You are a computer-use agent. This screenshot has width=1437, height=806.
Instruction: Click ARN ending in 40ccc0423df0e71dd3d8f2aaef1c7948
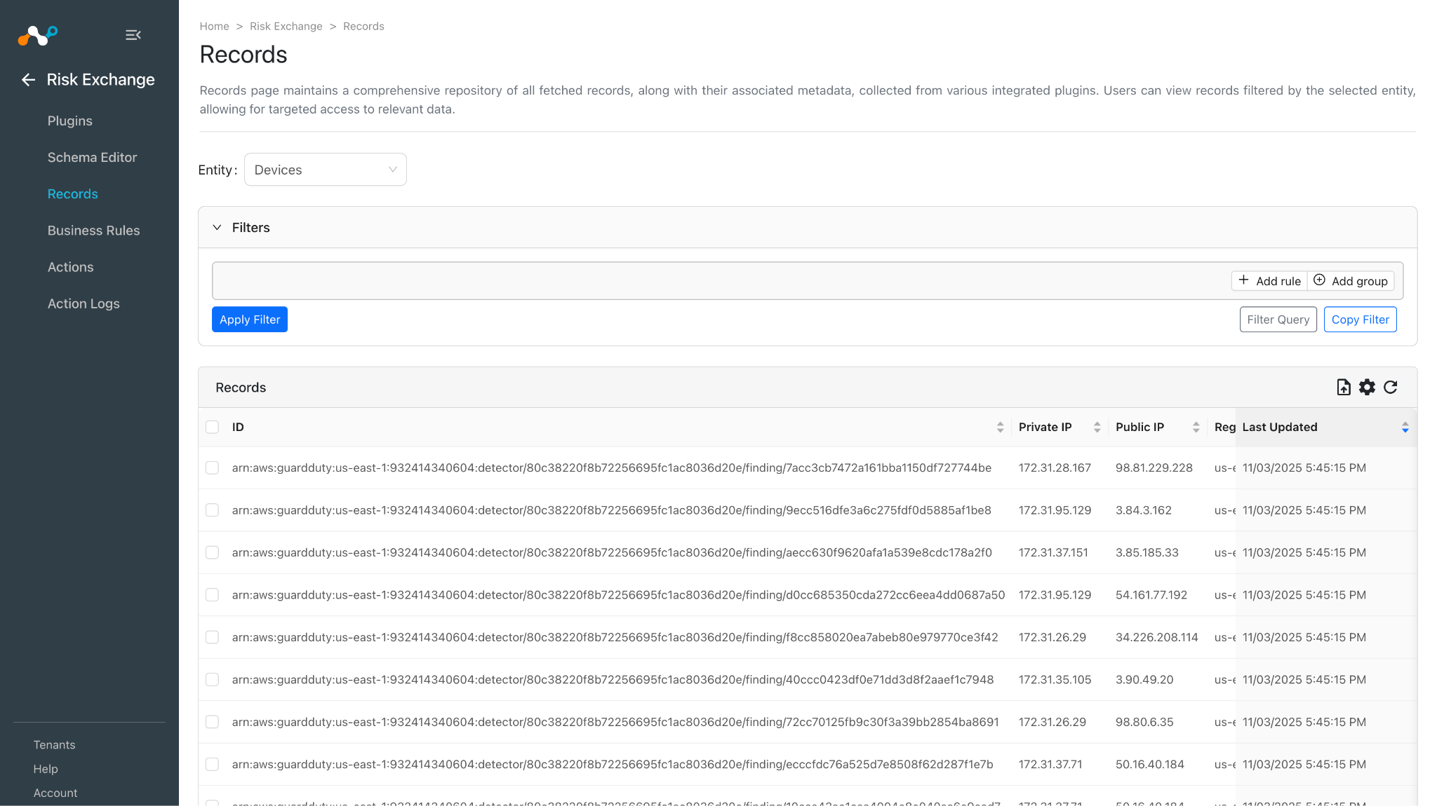tap(613, 680)
